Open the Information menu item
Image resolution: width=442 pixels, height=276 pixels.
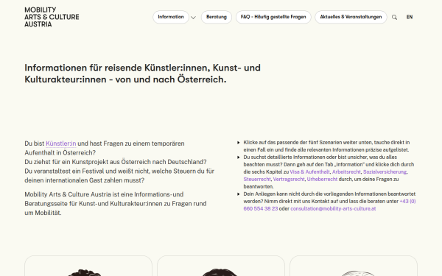pos(171,17)
